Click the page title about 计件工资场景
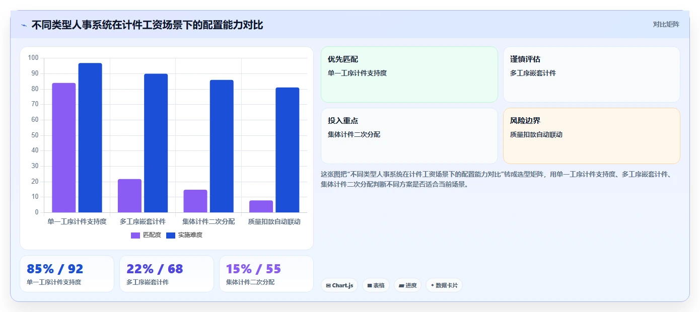 (x=147, y=25)
